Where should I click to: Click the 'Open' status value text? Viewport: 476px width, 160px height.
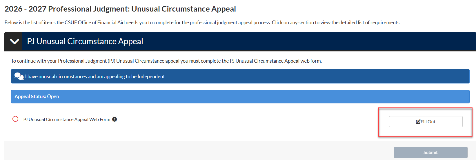[53, 96]
